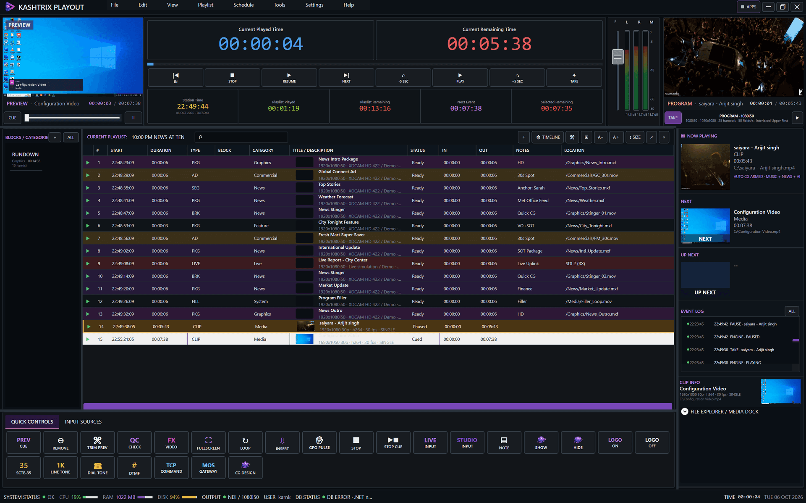Turn LOGO ON

(615, 442)
